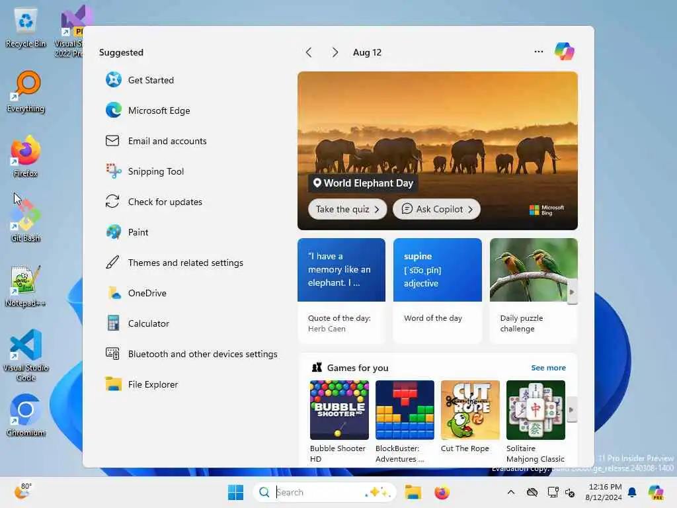Click the clock showing 12:16 PM
The image size is (677, 508).
coord(604,492)
